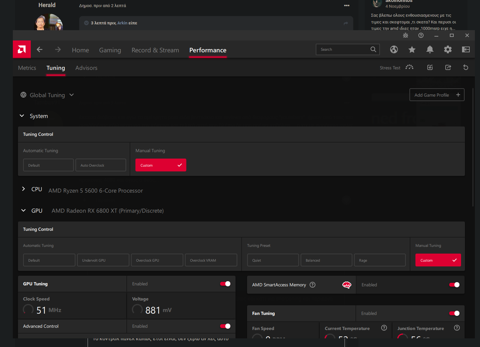
Task: Switch to the Advisors sub-tab
Action: pyautogui.click(x=86, y=68)
